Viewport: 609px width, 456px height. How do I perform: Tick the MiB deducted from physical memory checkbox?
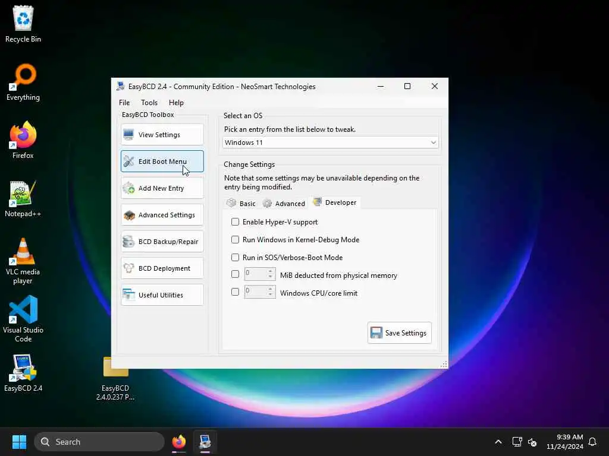point(235,274)
